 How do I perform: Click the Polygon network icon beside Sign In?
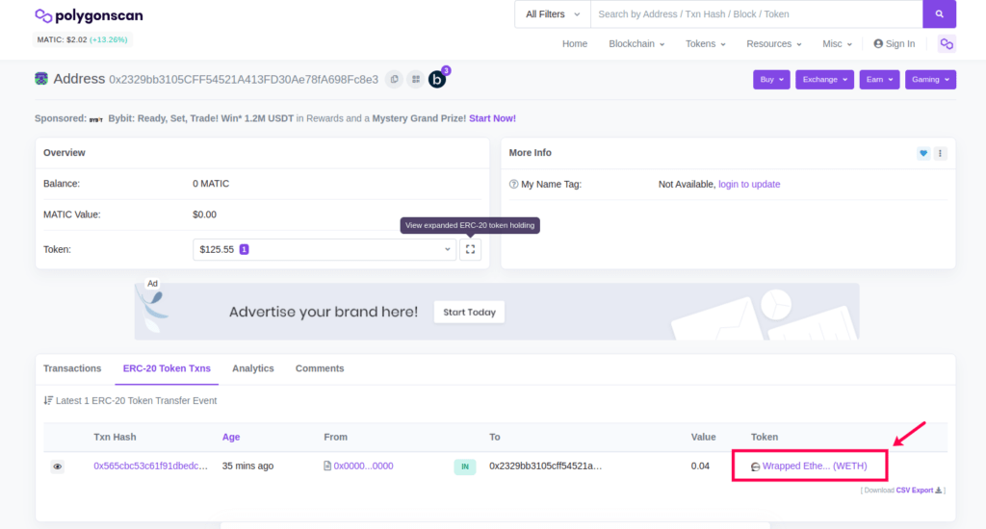(947, 44)
